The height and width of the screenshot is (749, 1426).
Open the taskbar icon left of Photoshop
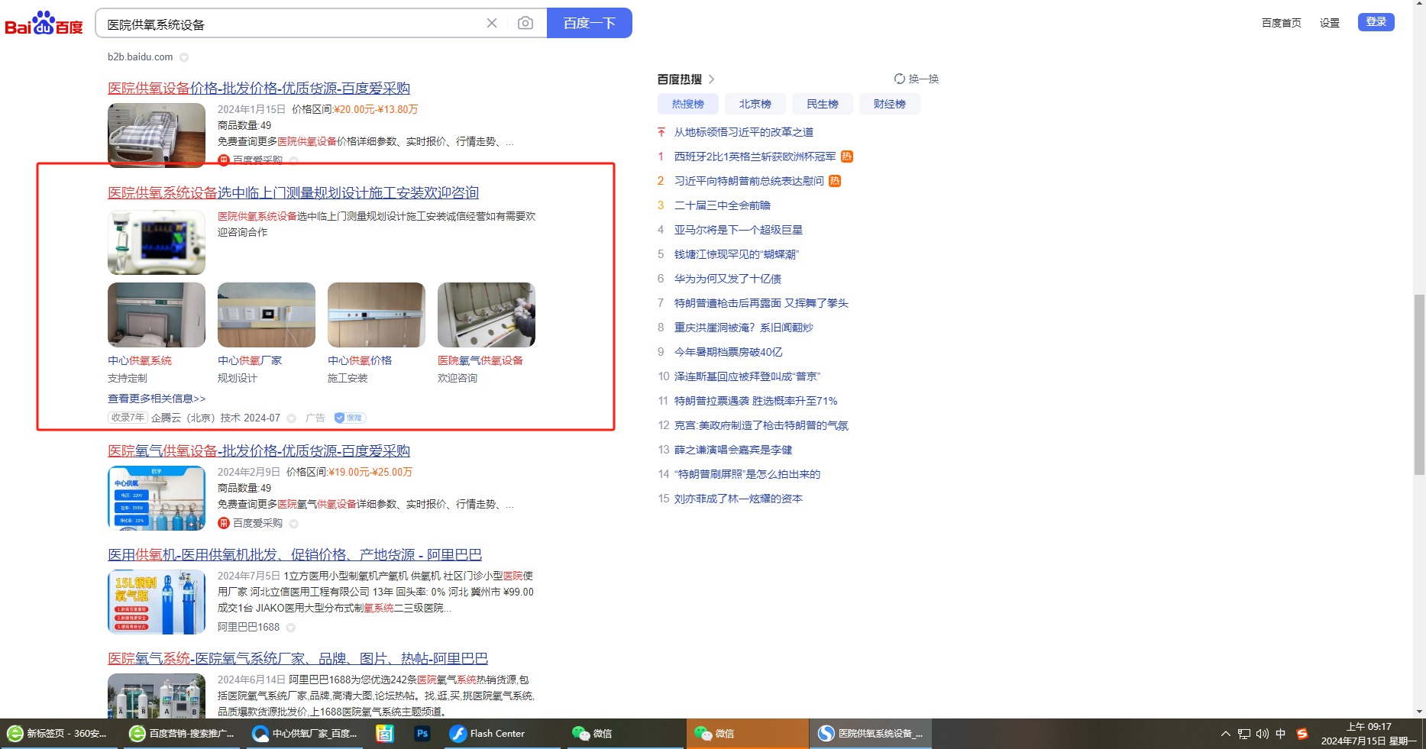click(x=385, y=734)
